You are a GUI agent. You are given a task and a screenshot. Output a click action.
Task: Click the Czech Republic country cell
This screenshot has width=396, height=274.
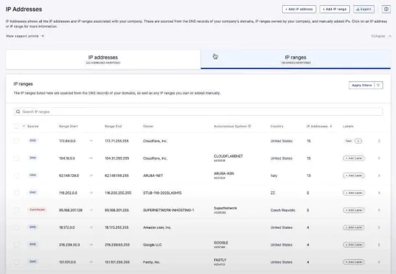pos(283,210)
